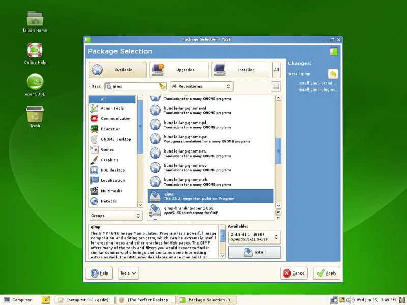The image size is (407, 305).
Task: Click the Apply button
Action: pyautogui.click(x=326, y=273)
